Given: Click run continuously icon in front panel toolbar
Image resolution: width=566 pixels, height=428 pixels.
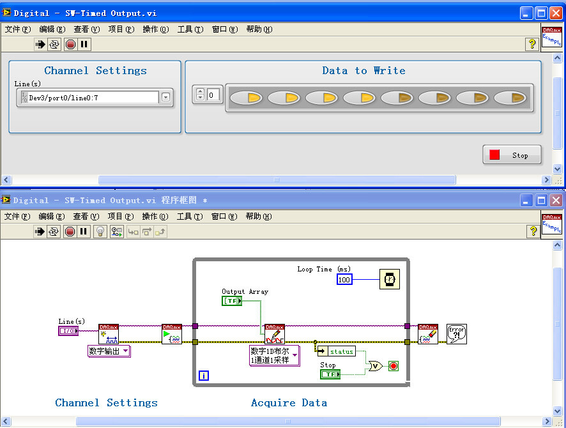Looking at the screenshot, I should pos(54,44).
